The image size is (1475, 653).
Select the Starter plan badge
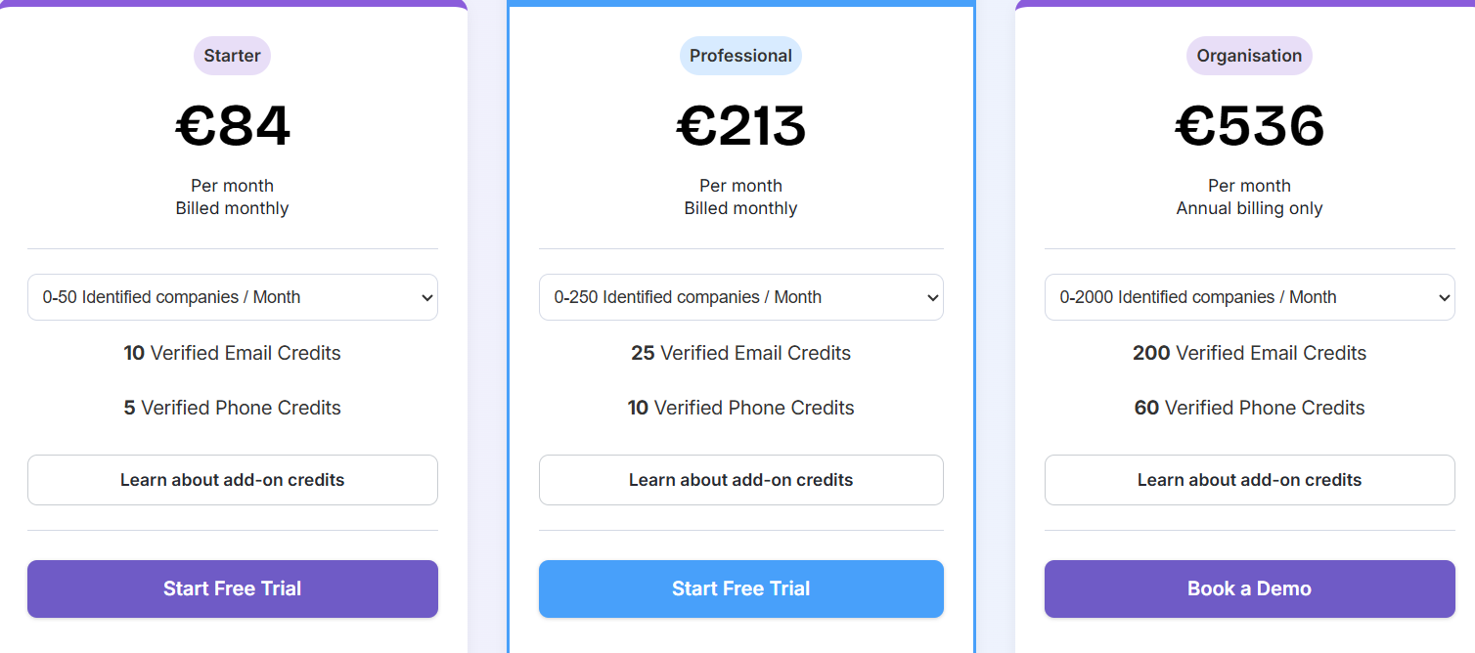click(x=232, y=56)
